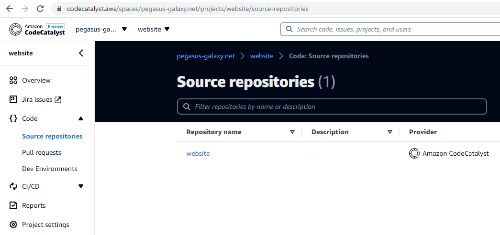Open the website repository link
The image size is (500, 235).
coord(198,153)
